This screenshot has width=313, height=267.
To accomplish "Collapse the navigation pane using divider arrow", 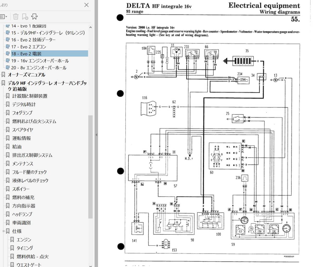I will (x=96, y=135).
